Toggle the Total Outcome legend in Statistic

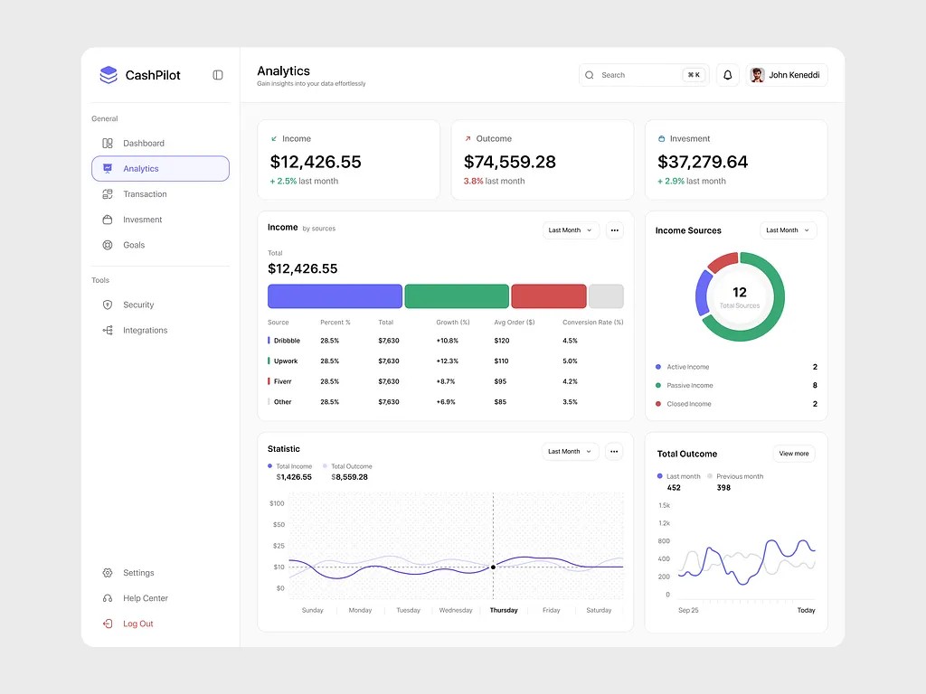click(x=347, y=466)
